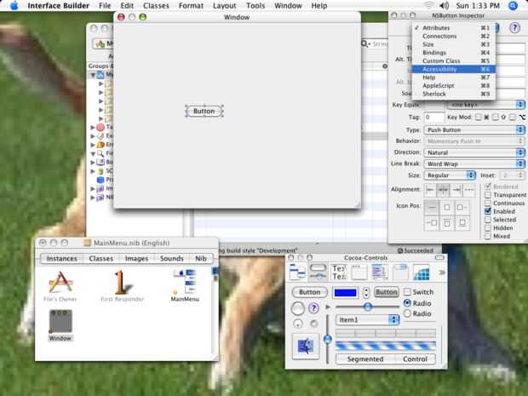Toggle the Hidden checkbox

pos(488,228)
